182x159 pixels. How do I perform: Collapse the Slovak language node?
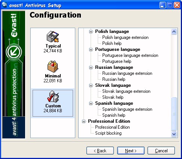(91, 85)
